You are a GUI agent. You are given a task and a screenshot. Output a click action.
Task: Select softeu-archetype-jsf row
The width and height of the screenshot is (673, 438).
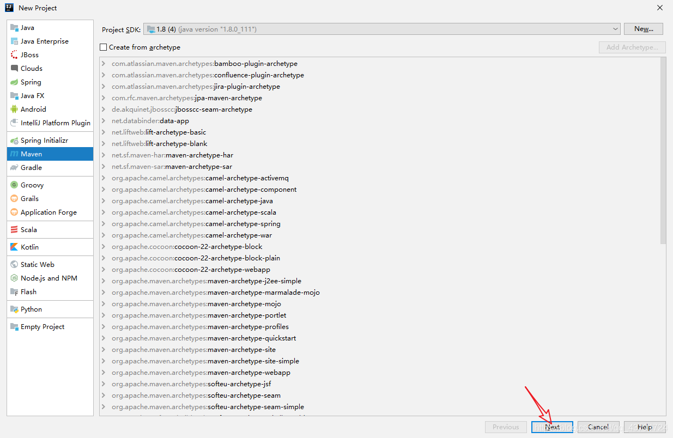[x=379, y=384]
